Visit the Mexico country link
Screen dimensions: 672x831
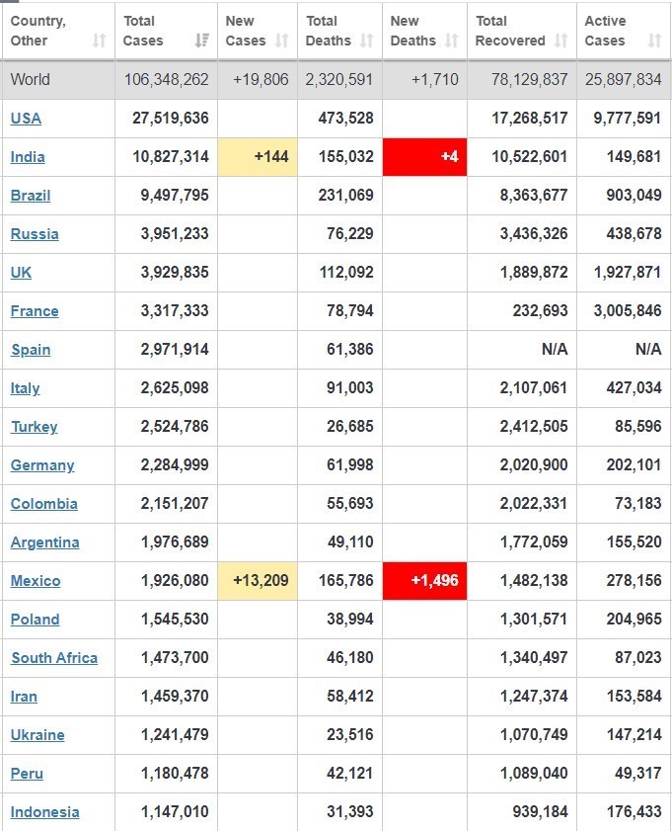tap(36, 581)
